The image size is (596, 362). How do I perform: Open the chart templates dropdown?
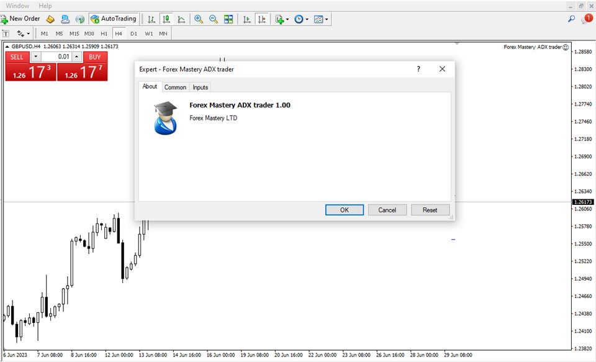coord(321,19)
